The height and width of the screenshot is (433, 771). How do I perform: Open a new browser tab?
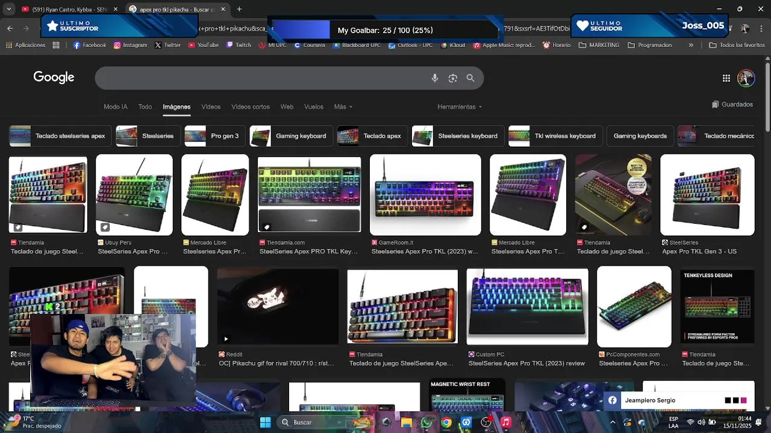[x=239, y=9]
